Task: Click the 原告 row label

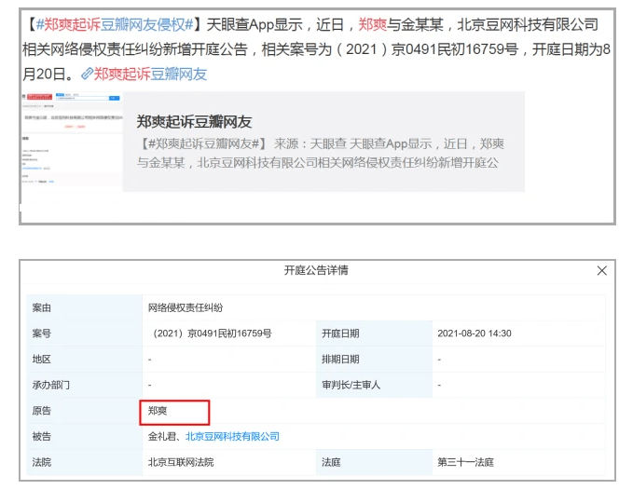Action: pyautogui.click(x=42, y=411)
